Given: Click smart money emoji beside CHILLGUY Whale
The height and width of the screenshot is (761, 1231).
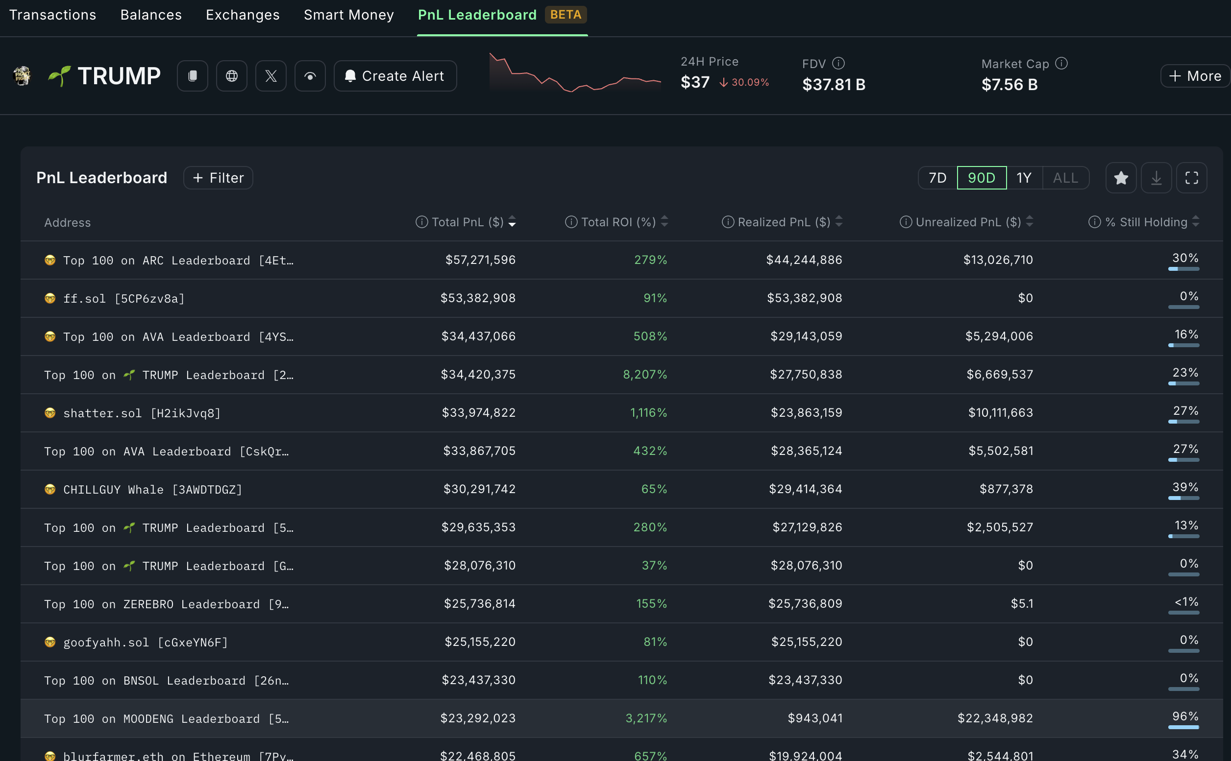Looking at the screenshot, I should point(50,490).
